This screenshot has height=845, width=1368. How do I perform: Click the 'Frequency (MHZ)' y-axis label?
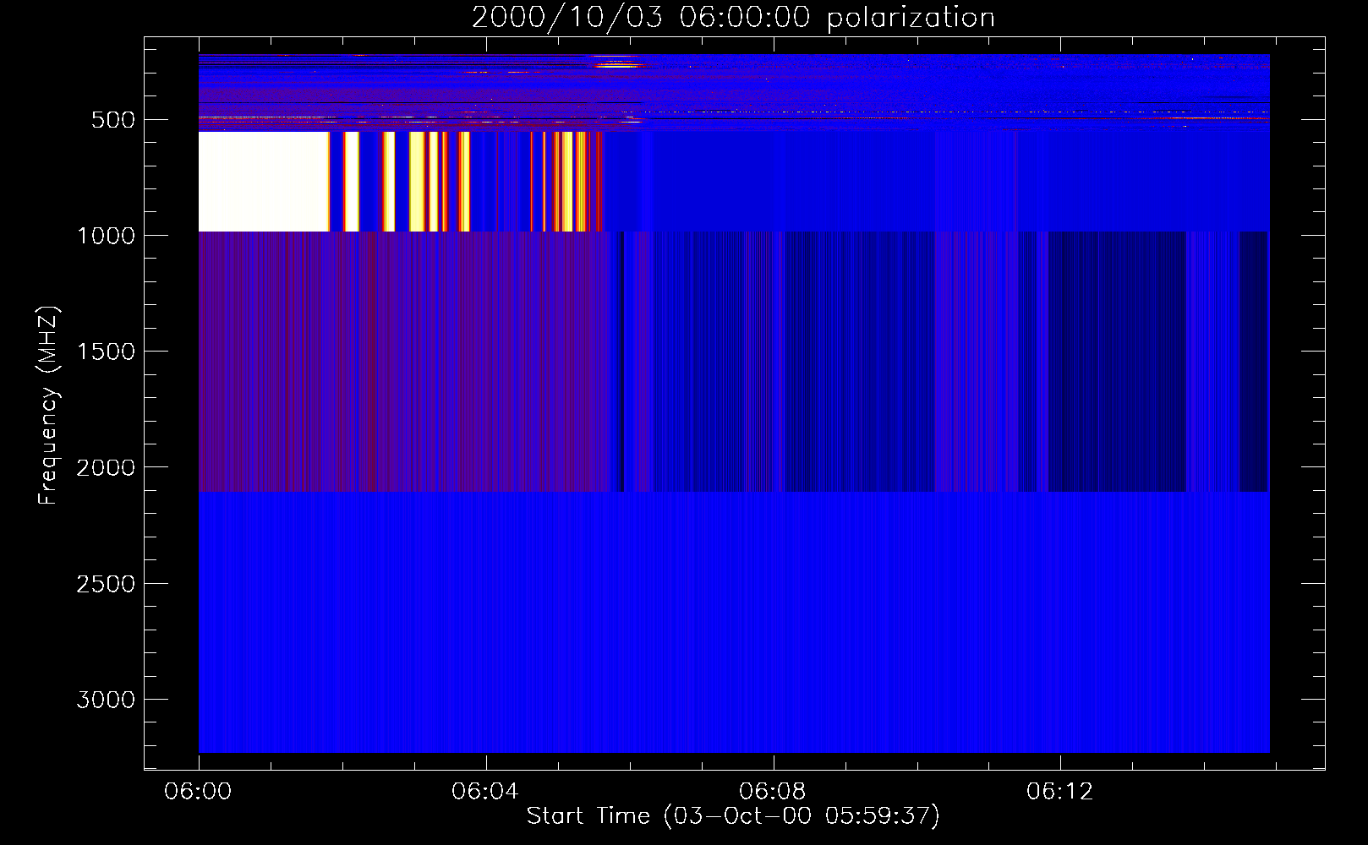pos(48,406)
